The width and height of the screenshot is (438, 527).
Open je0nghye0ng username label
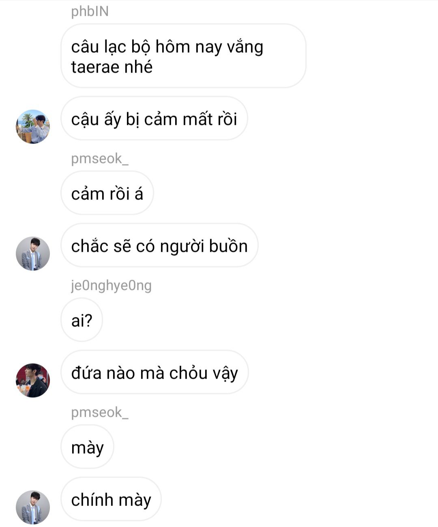coord(111,285)
